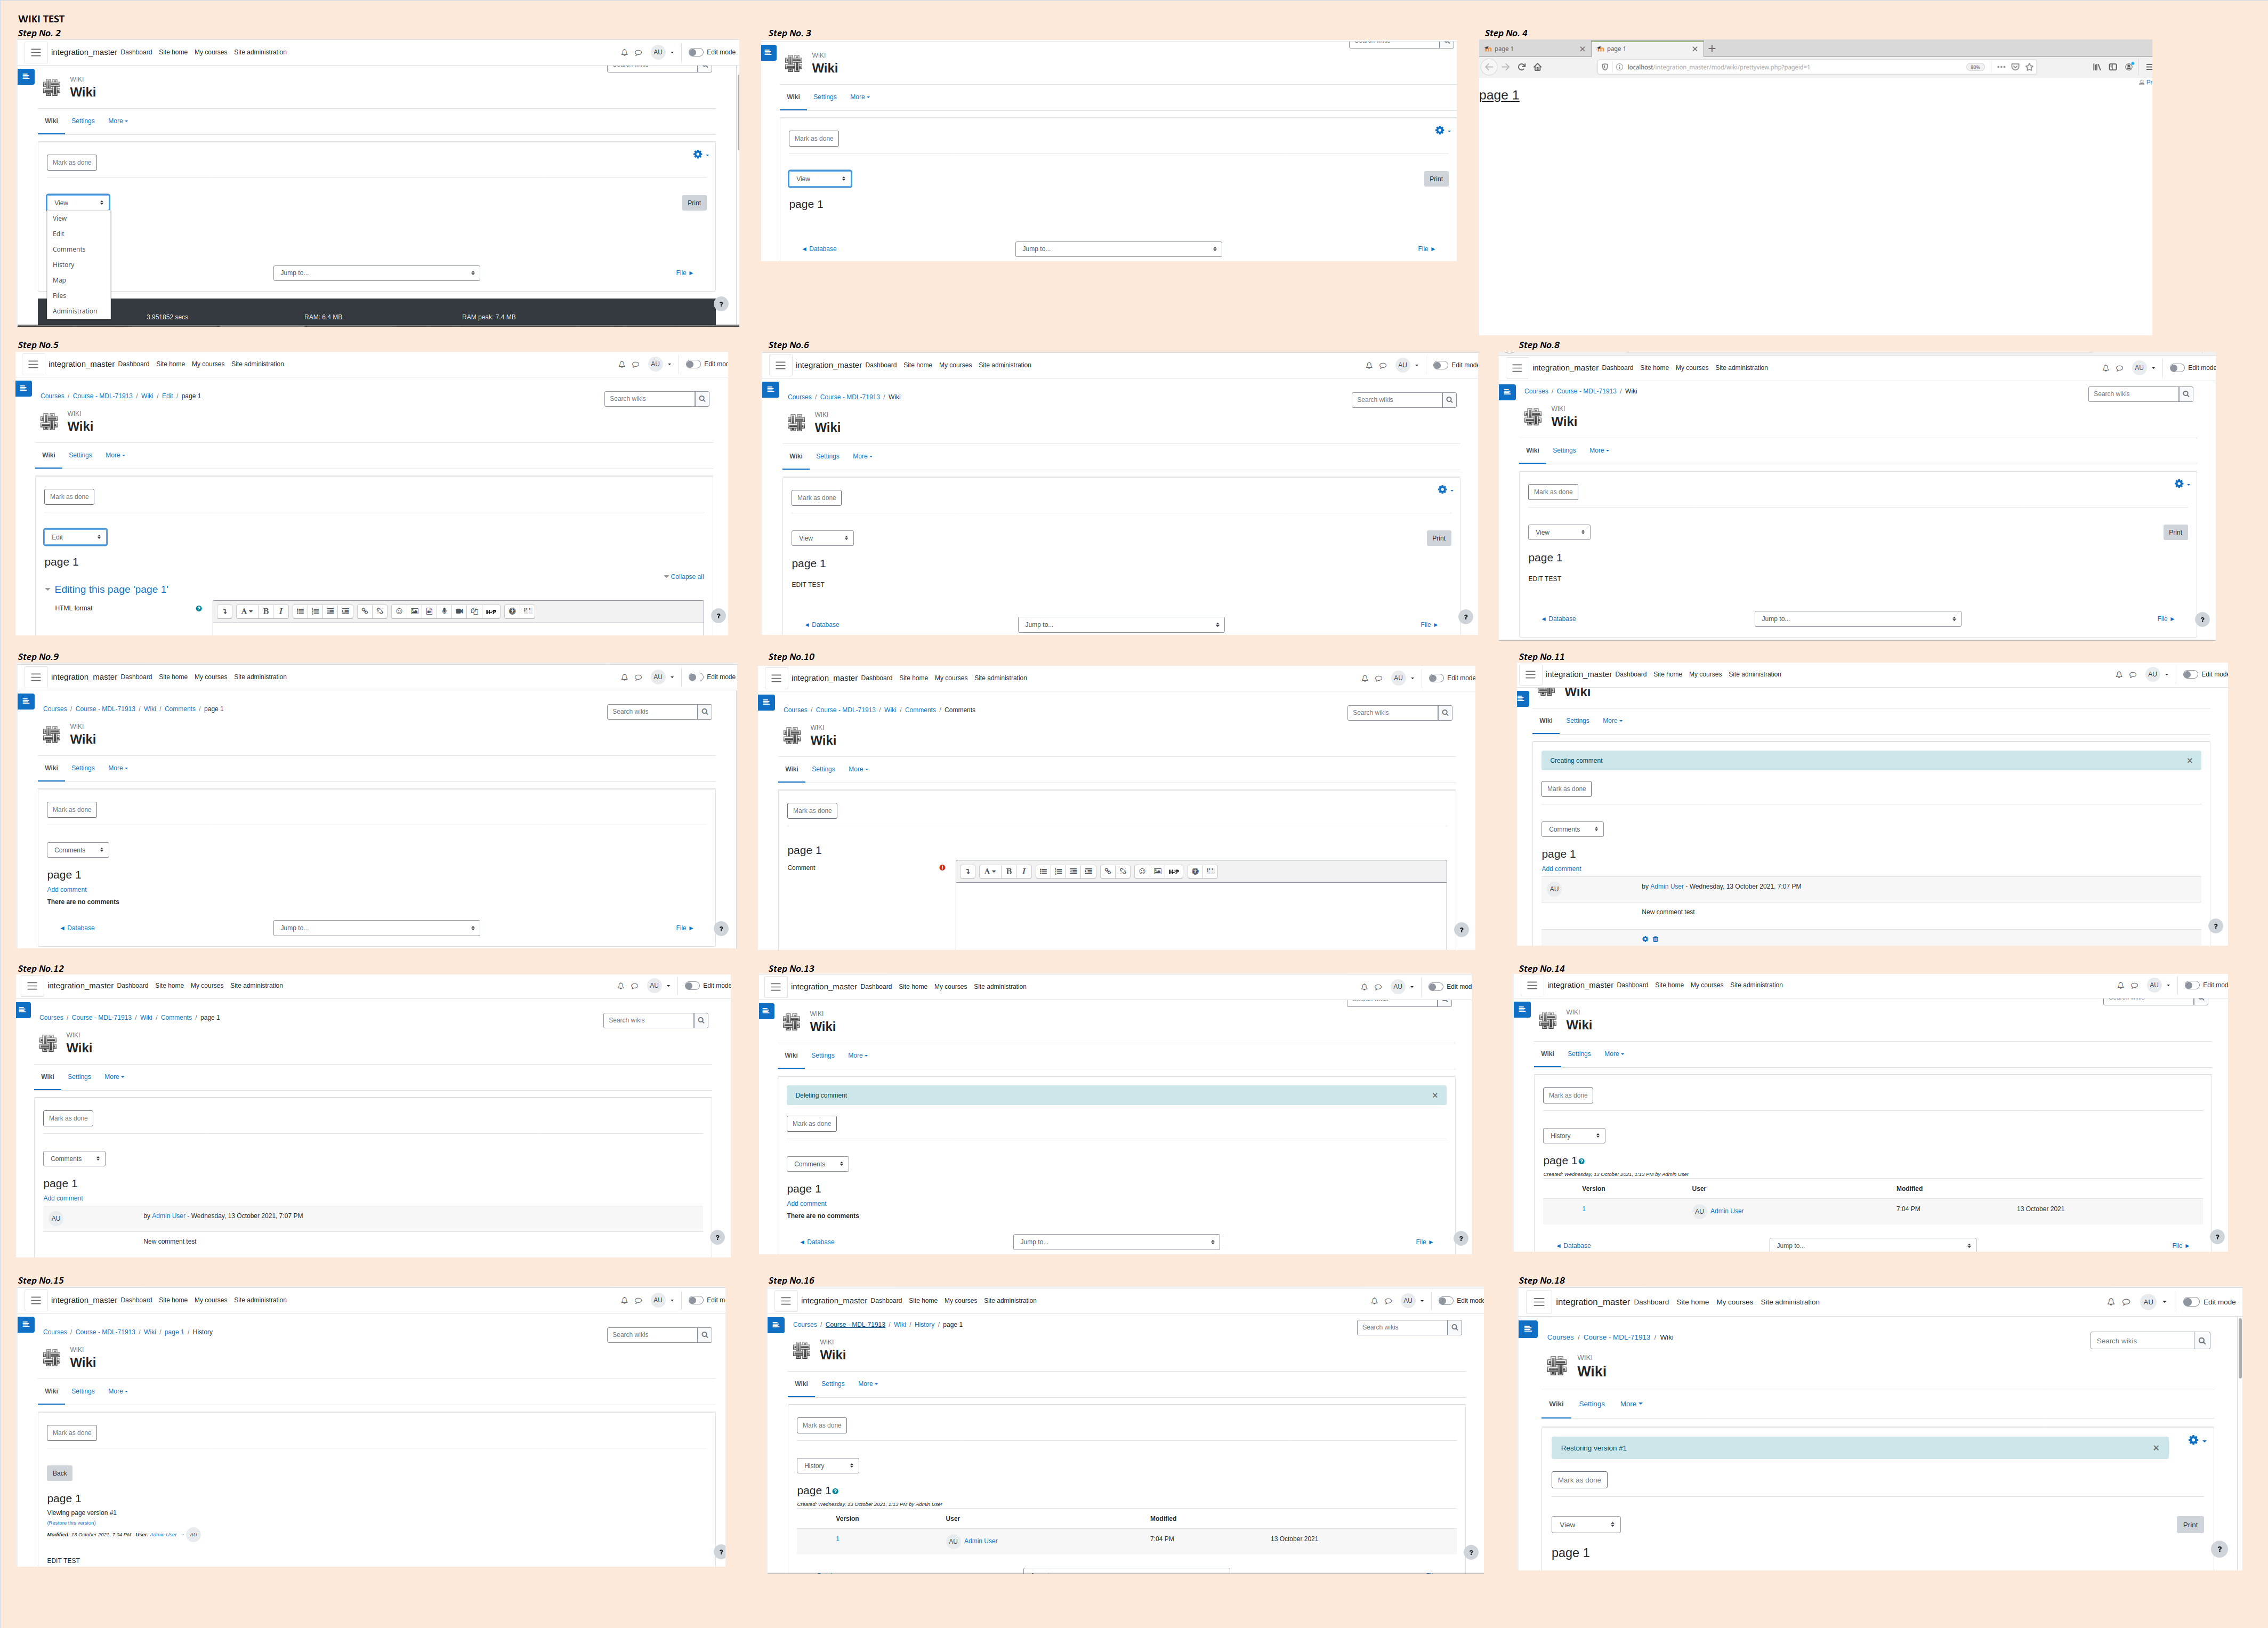Click the italic icon in Step 5 editor

[281, 611]
